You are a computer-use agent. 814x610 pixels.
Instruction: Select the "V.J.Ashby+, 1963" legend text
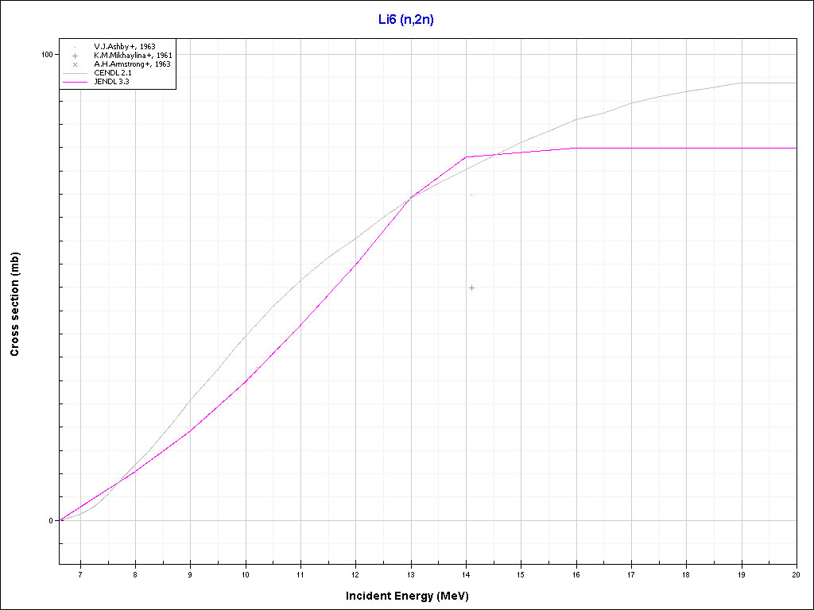coord(124,47)
